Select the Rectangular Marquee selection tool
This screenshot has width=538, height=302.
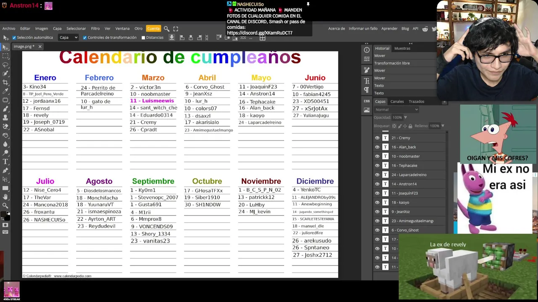coord(5,55)
